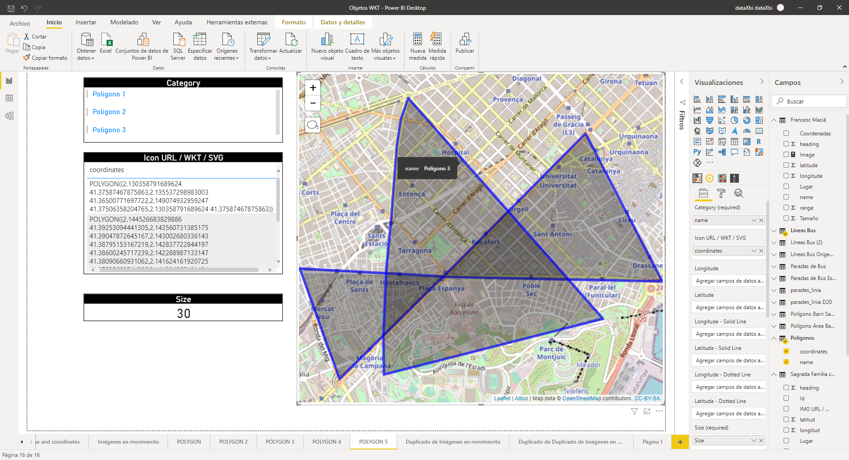Screen dimensions: 849x460
Task: Click the map zoom in plus button
Action: pos(313,88)
